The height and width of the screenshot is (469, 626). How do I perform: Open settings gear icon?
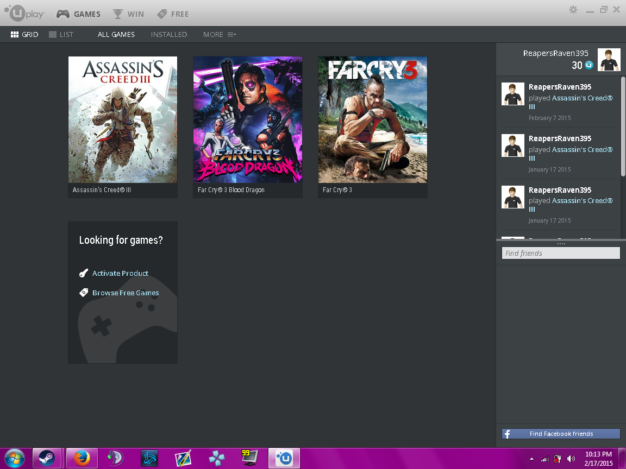click(573, 10)
